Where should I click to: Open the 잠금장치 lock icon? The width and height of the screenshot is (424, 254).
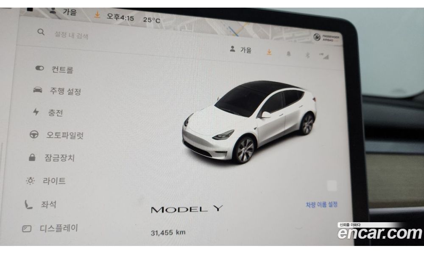pos(32,157)
